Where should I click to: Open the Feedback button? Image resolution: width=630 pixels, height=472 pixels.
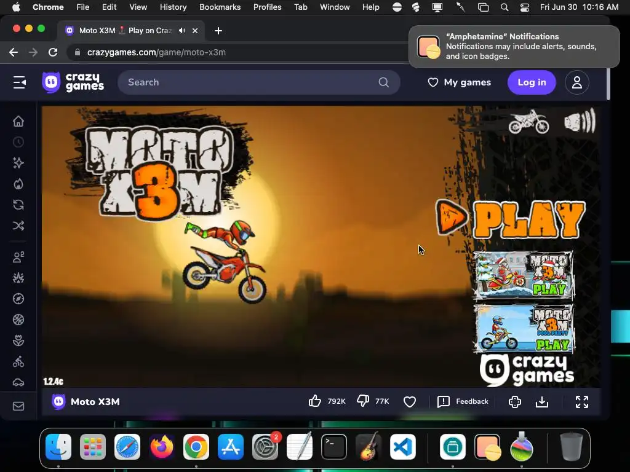[463, 401]
